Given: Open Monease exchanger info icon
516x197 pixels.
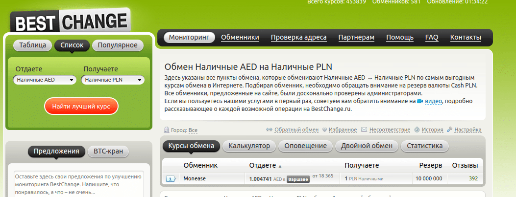Looking at the screenshot, I should pyautogui.click(x=171, y=179).
